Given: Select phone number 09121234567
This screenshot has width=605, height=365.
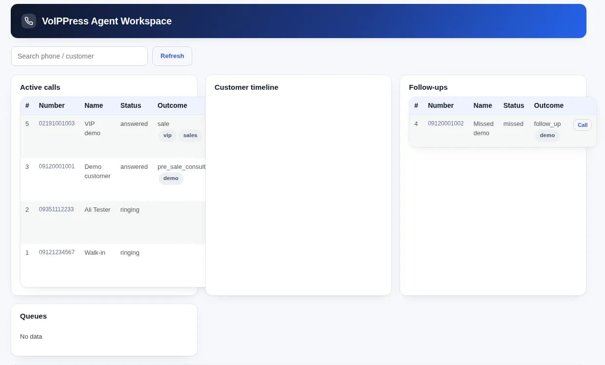Looking at the screenshot, I should (x=57, y=252).
